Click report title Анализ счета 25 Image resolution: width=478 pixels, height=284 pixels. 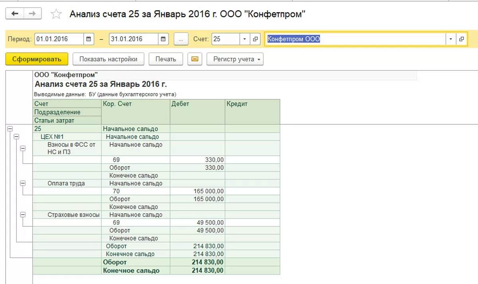[x=101, y=84]
